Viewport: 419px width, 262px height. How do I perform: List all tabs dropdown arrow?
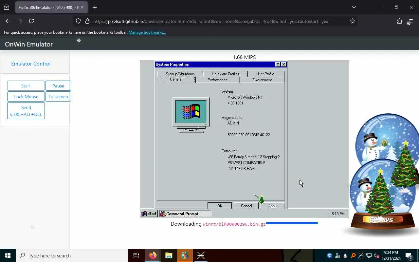354,7
